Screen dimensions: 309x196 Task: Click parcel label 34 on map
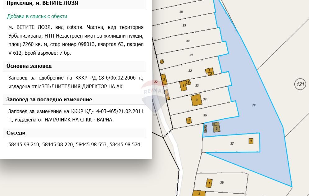pyautogui.click(x=205, y=99)
